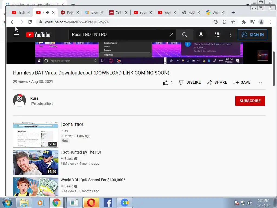Click volume icon in system tray

(250, 203)
